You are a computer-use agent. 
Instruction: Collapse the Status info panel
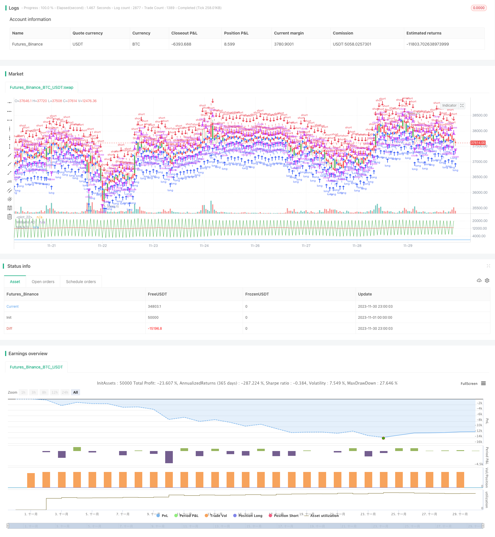(488, 266)
